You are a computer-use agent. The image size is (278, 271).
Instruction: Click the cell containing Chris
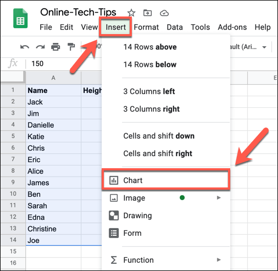53,148
